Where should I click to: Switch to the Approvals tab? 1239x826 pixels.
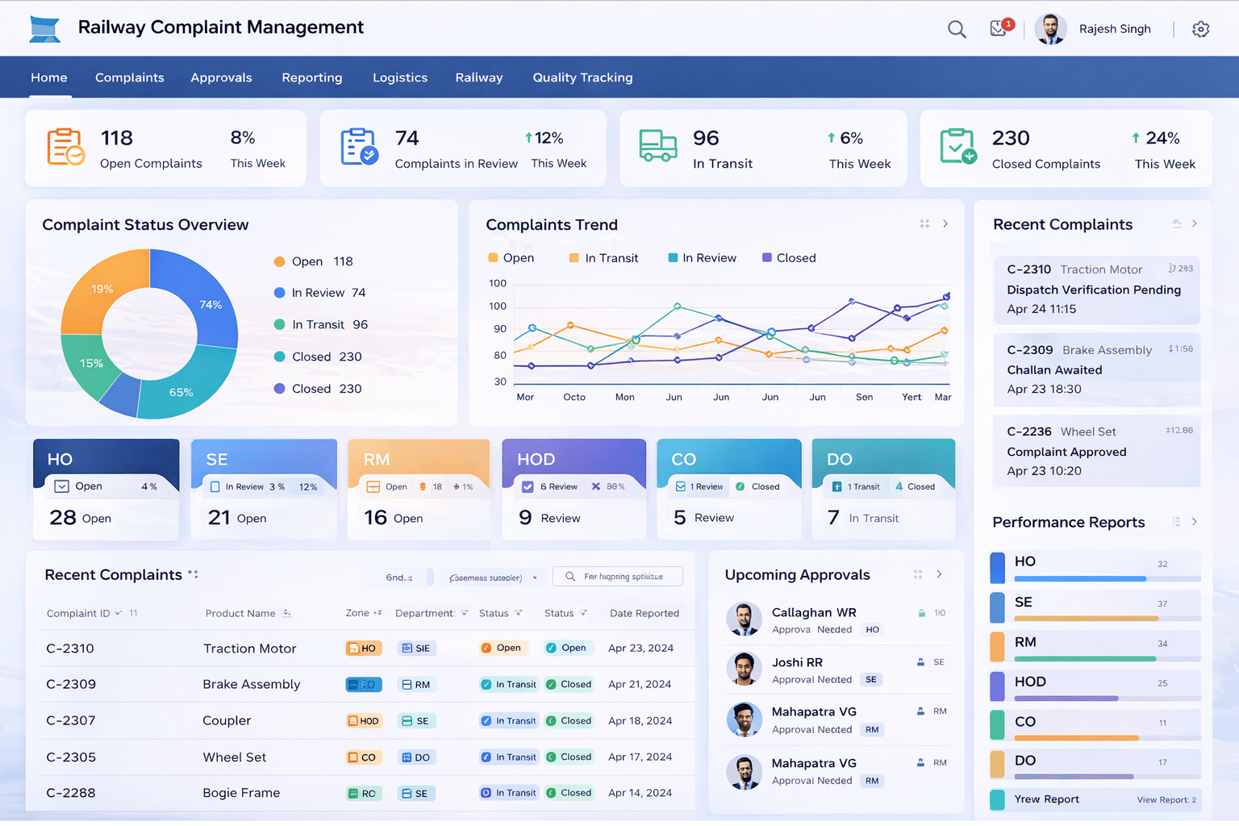(221, 77)
